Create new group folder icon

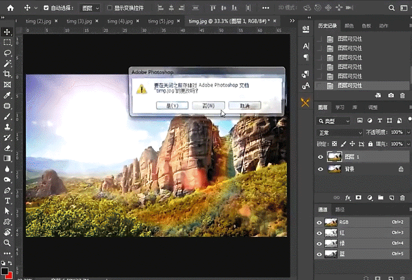[x=381, y=198]
